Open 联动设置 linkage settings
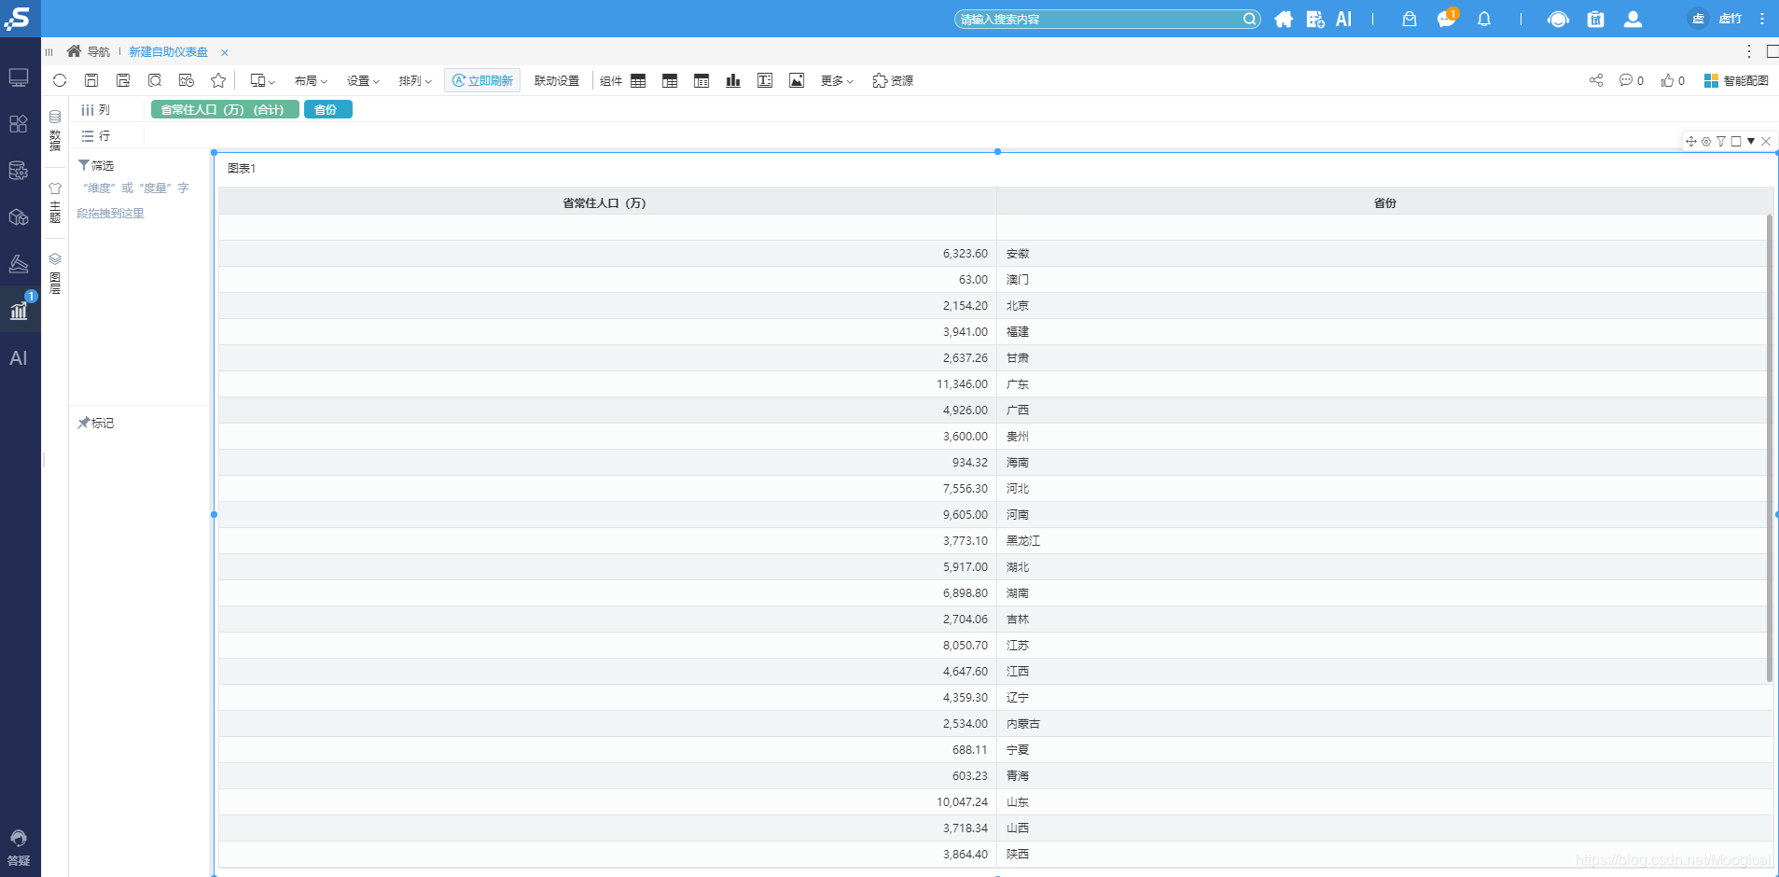Viewport: 1779px width, 877px height. pos(557,81)
